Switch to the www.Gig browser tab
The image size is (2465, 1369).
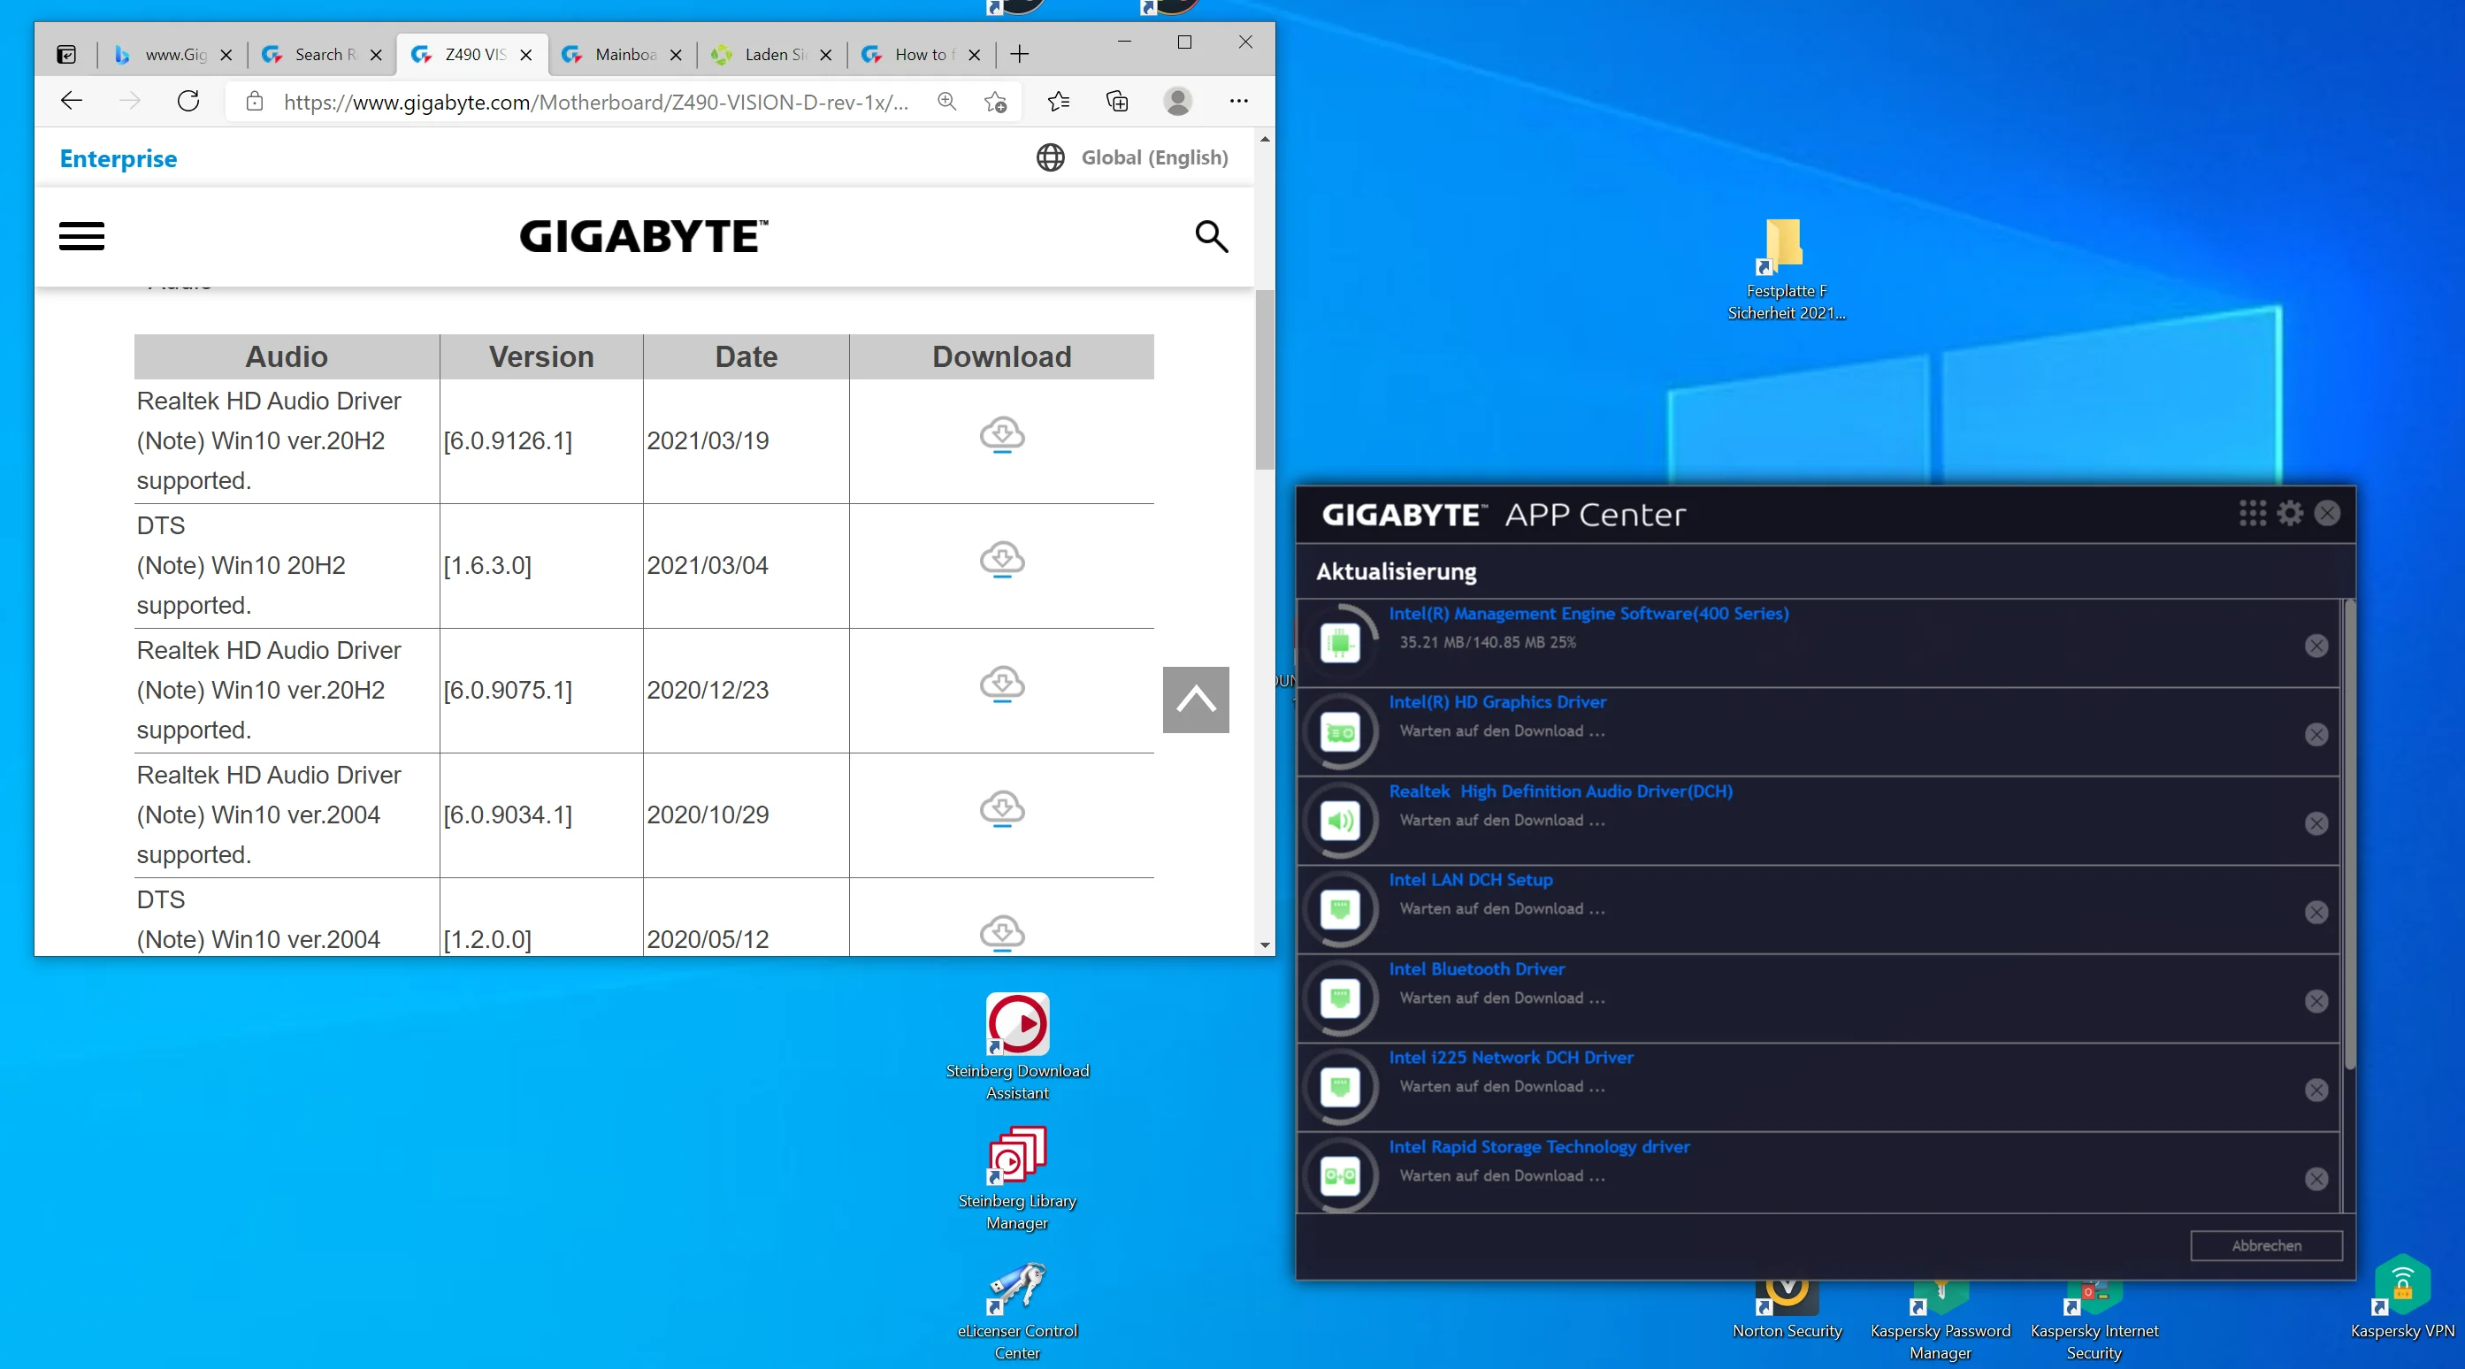point(172,55)
